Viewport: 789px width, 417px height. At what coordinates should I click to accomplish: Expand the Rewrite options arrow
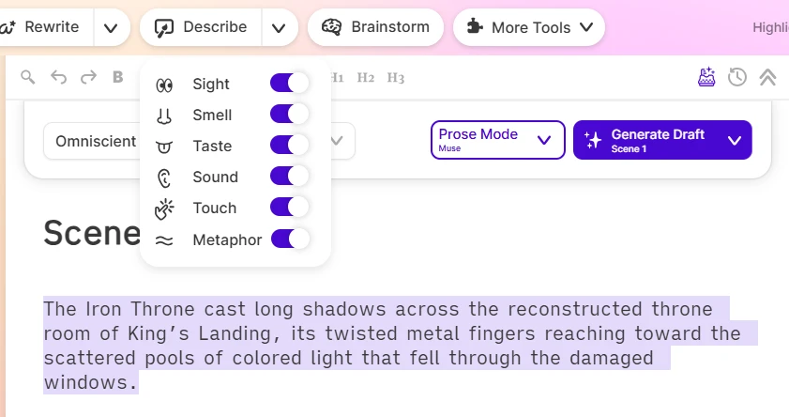pos(111,27)
